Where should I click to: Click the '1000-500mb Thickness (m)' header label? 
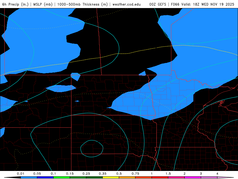(82, 4)
